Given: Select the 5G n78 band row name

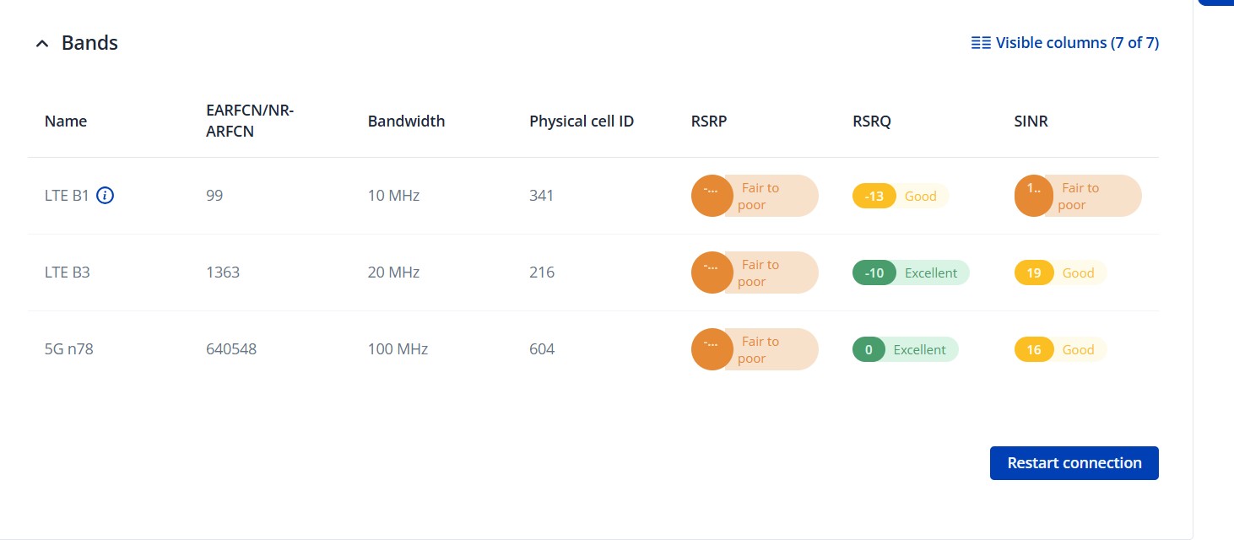Looking at the screenshot, I should (x=69, y=349).
